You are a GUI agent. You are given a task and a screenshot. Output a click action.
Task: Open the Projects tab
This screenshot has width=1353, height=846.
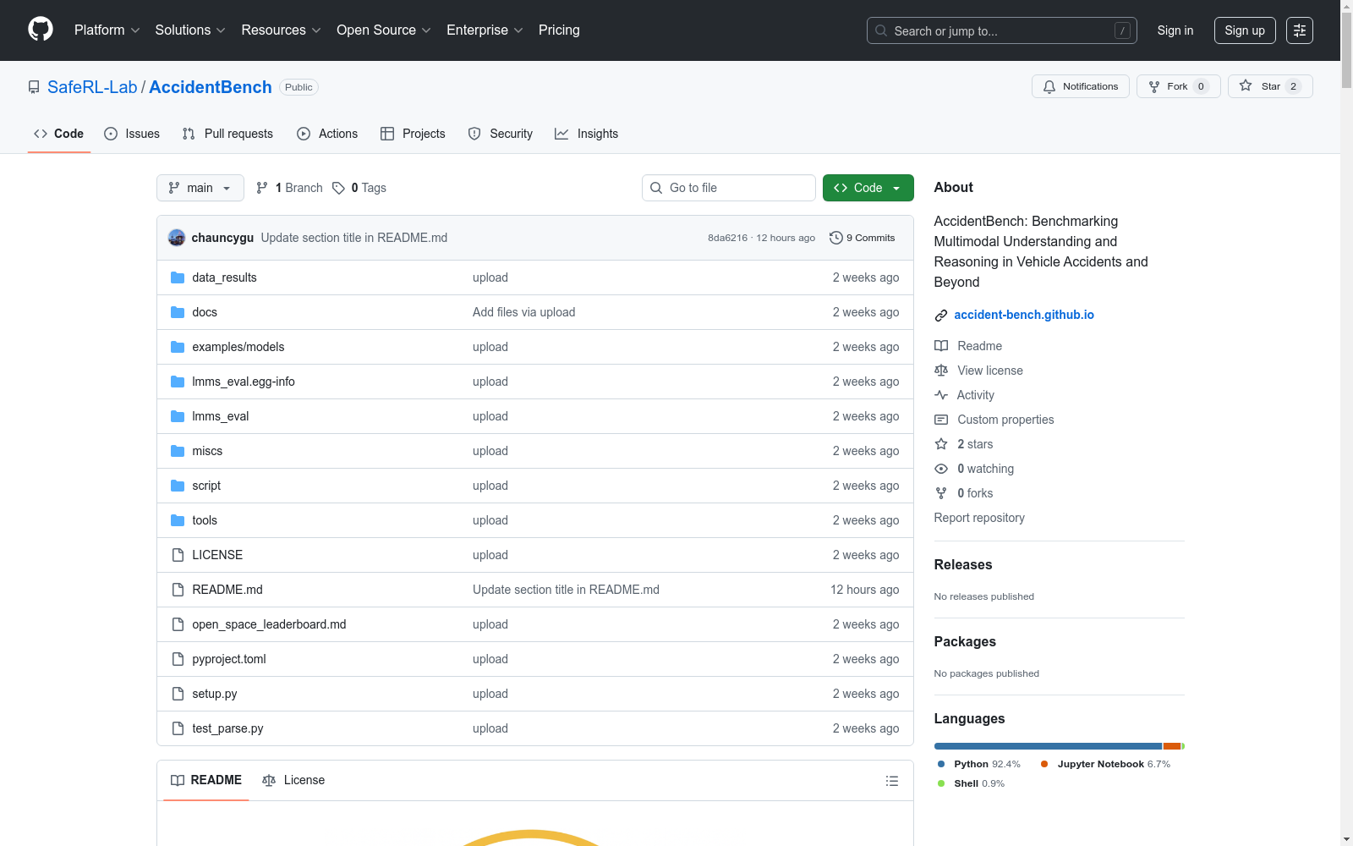[413, 134]
